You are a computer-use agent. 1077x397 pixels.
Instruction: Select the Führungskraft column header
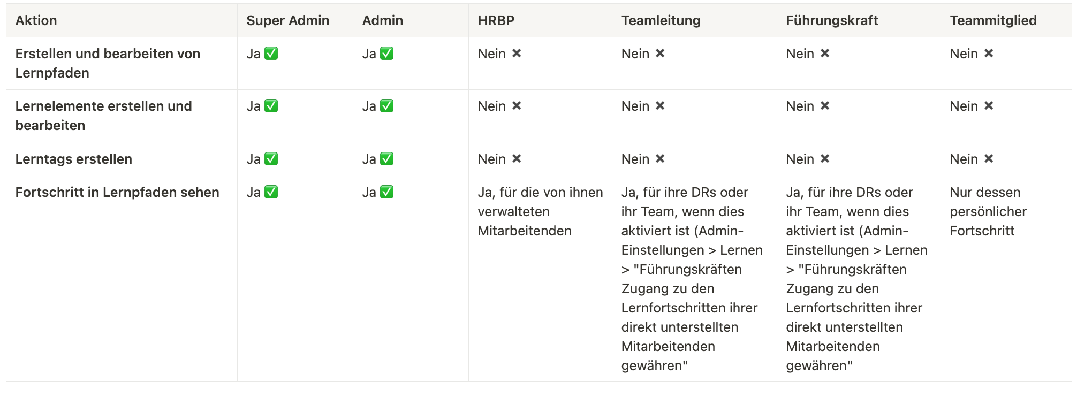tap(832, 20)
